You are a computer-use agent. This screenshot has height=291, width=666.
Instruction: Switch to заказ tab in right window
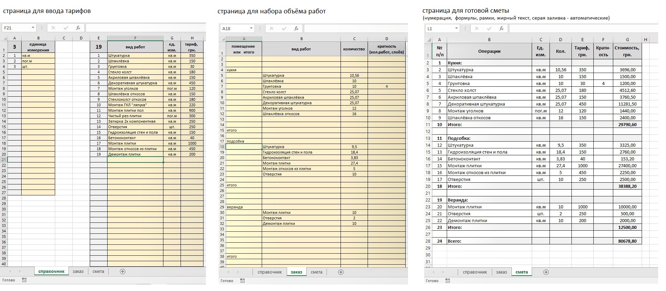502,272
